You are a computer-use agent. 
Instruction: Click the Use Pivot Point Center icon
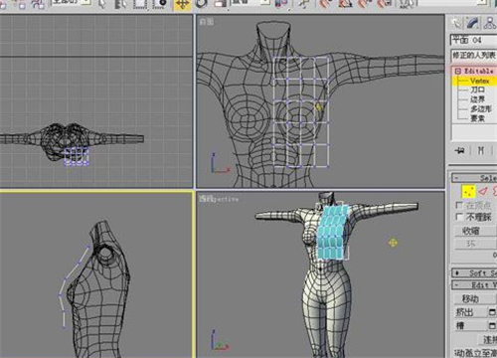280,3
